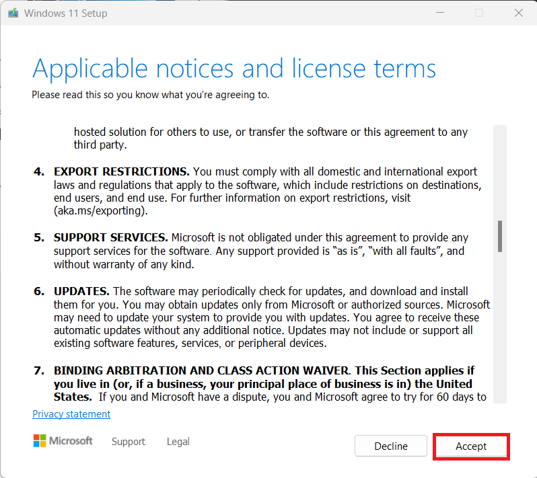Click the 'Windows 11 Setup' title text
Screen dimensions: 537x478
(66, 13)
